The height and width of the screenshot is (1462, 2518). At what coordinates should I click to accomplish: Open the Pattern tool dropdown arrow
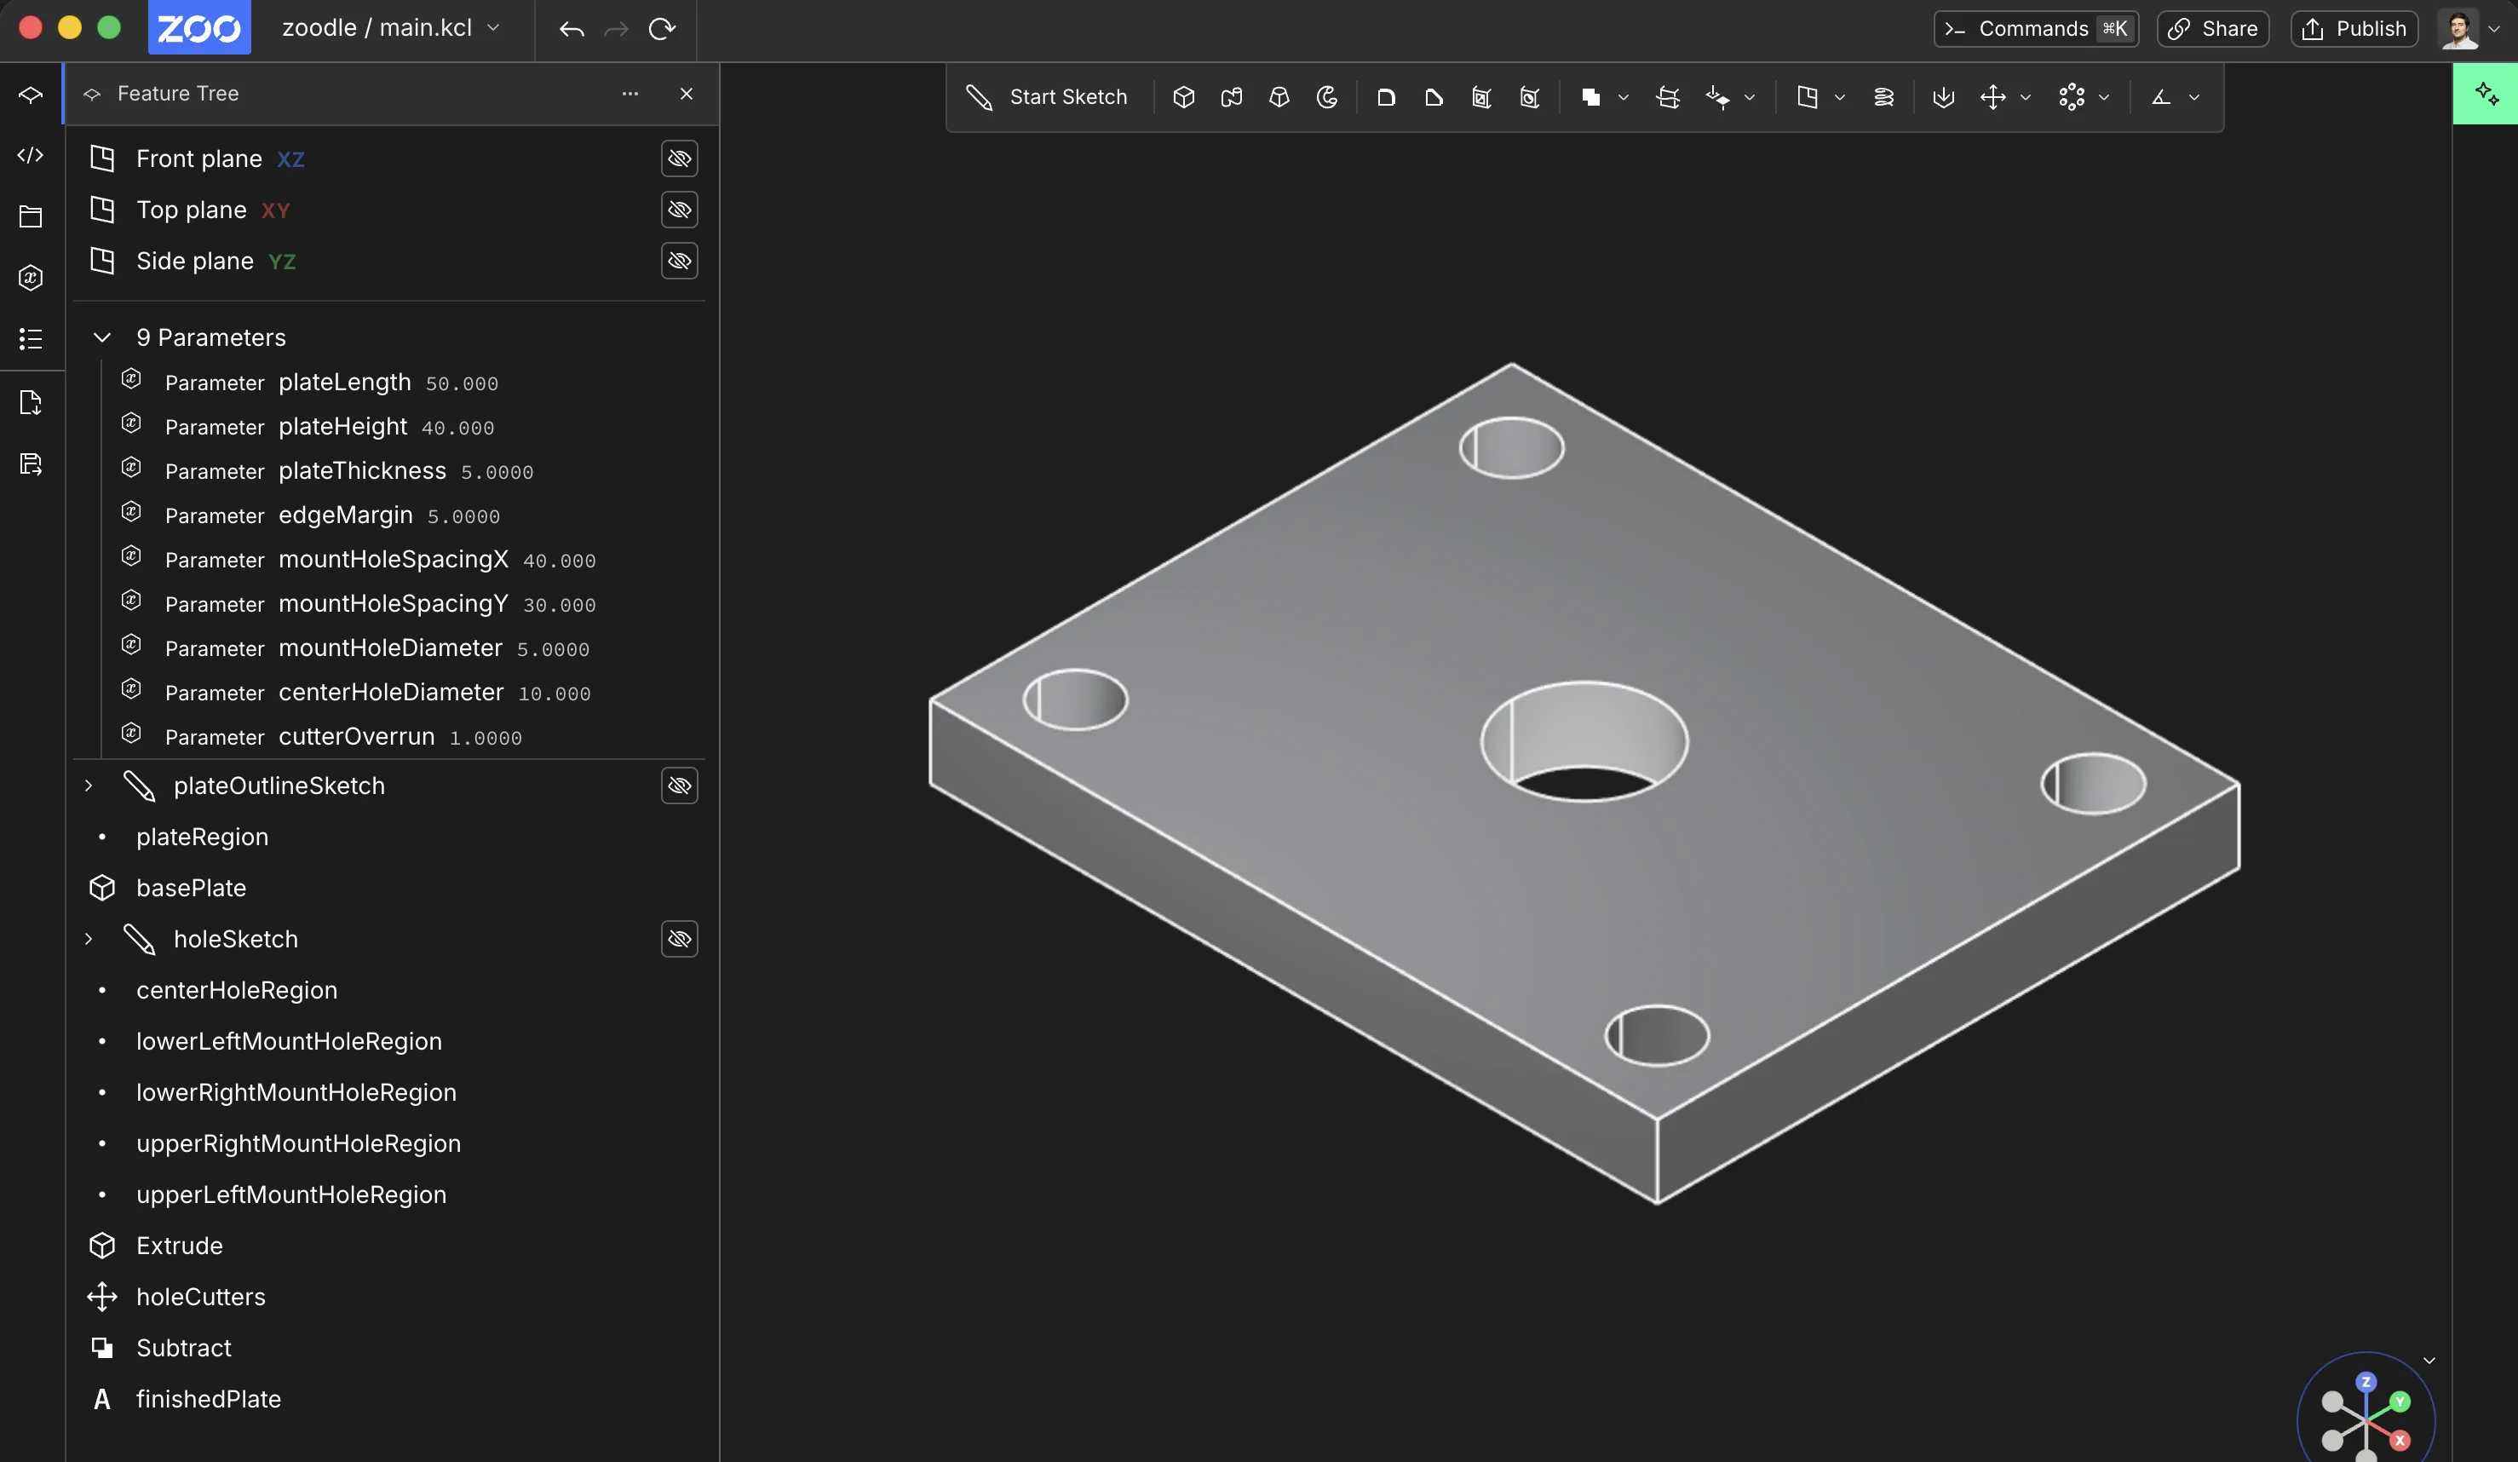pyautogui.click(x=2104, y=97)
